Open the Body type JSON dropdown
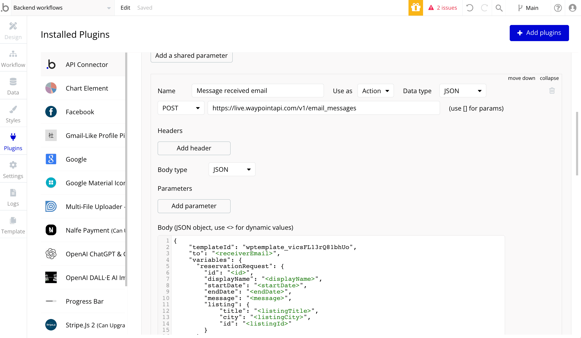The width and height of the screenshot is (581, 338). pos(232,169)
